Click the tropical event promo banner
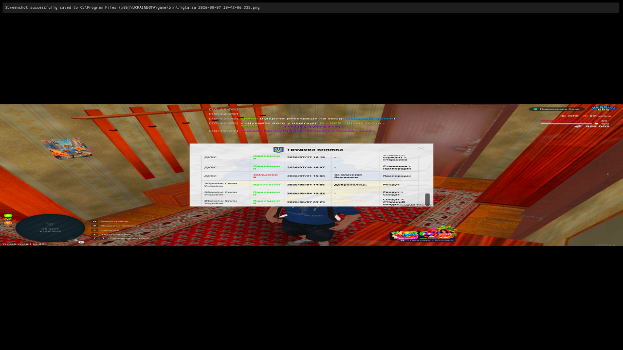Screen dimensions: 623x350 438,232
